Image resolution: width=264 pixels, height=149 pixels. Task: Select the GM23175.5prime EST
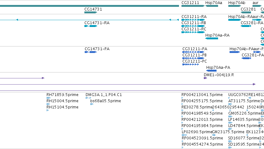point(213,135)
